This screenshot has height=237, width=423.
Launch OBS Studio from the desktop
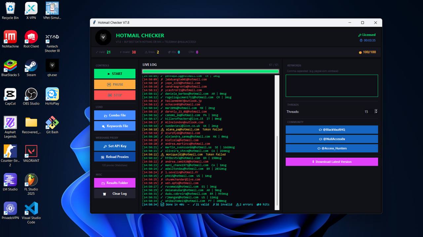point(31,97)
